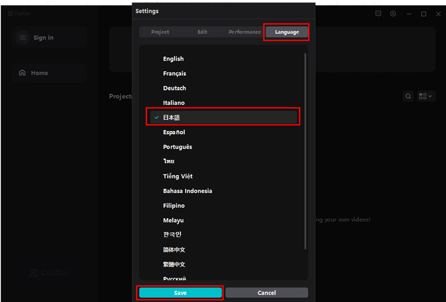The image size is (446, 302).
Task: Open the settings hexagon icon in title bar
Action: point(393,13)
